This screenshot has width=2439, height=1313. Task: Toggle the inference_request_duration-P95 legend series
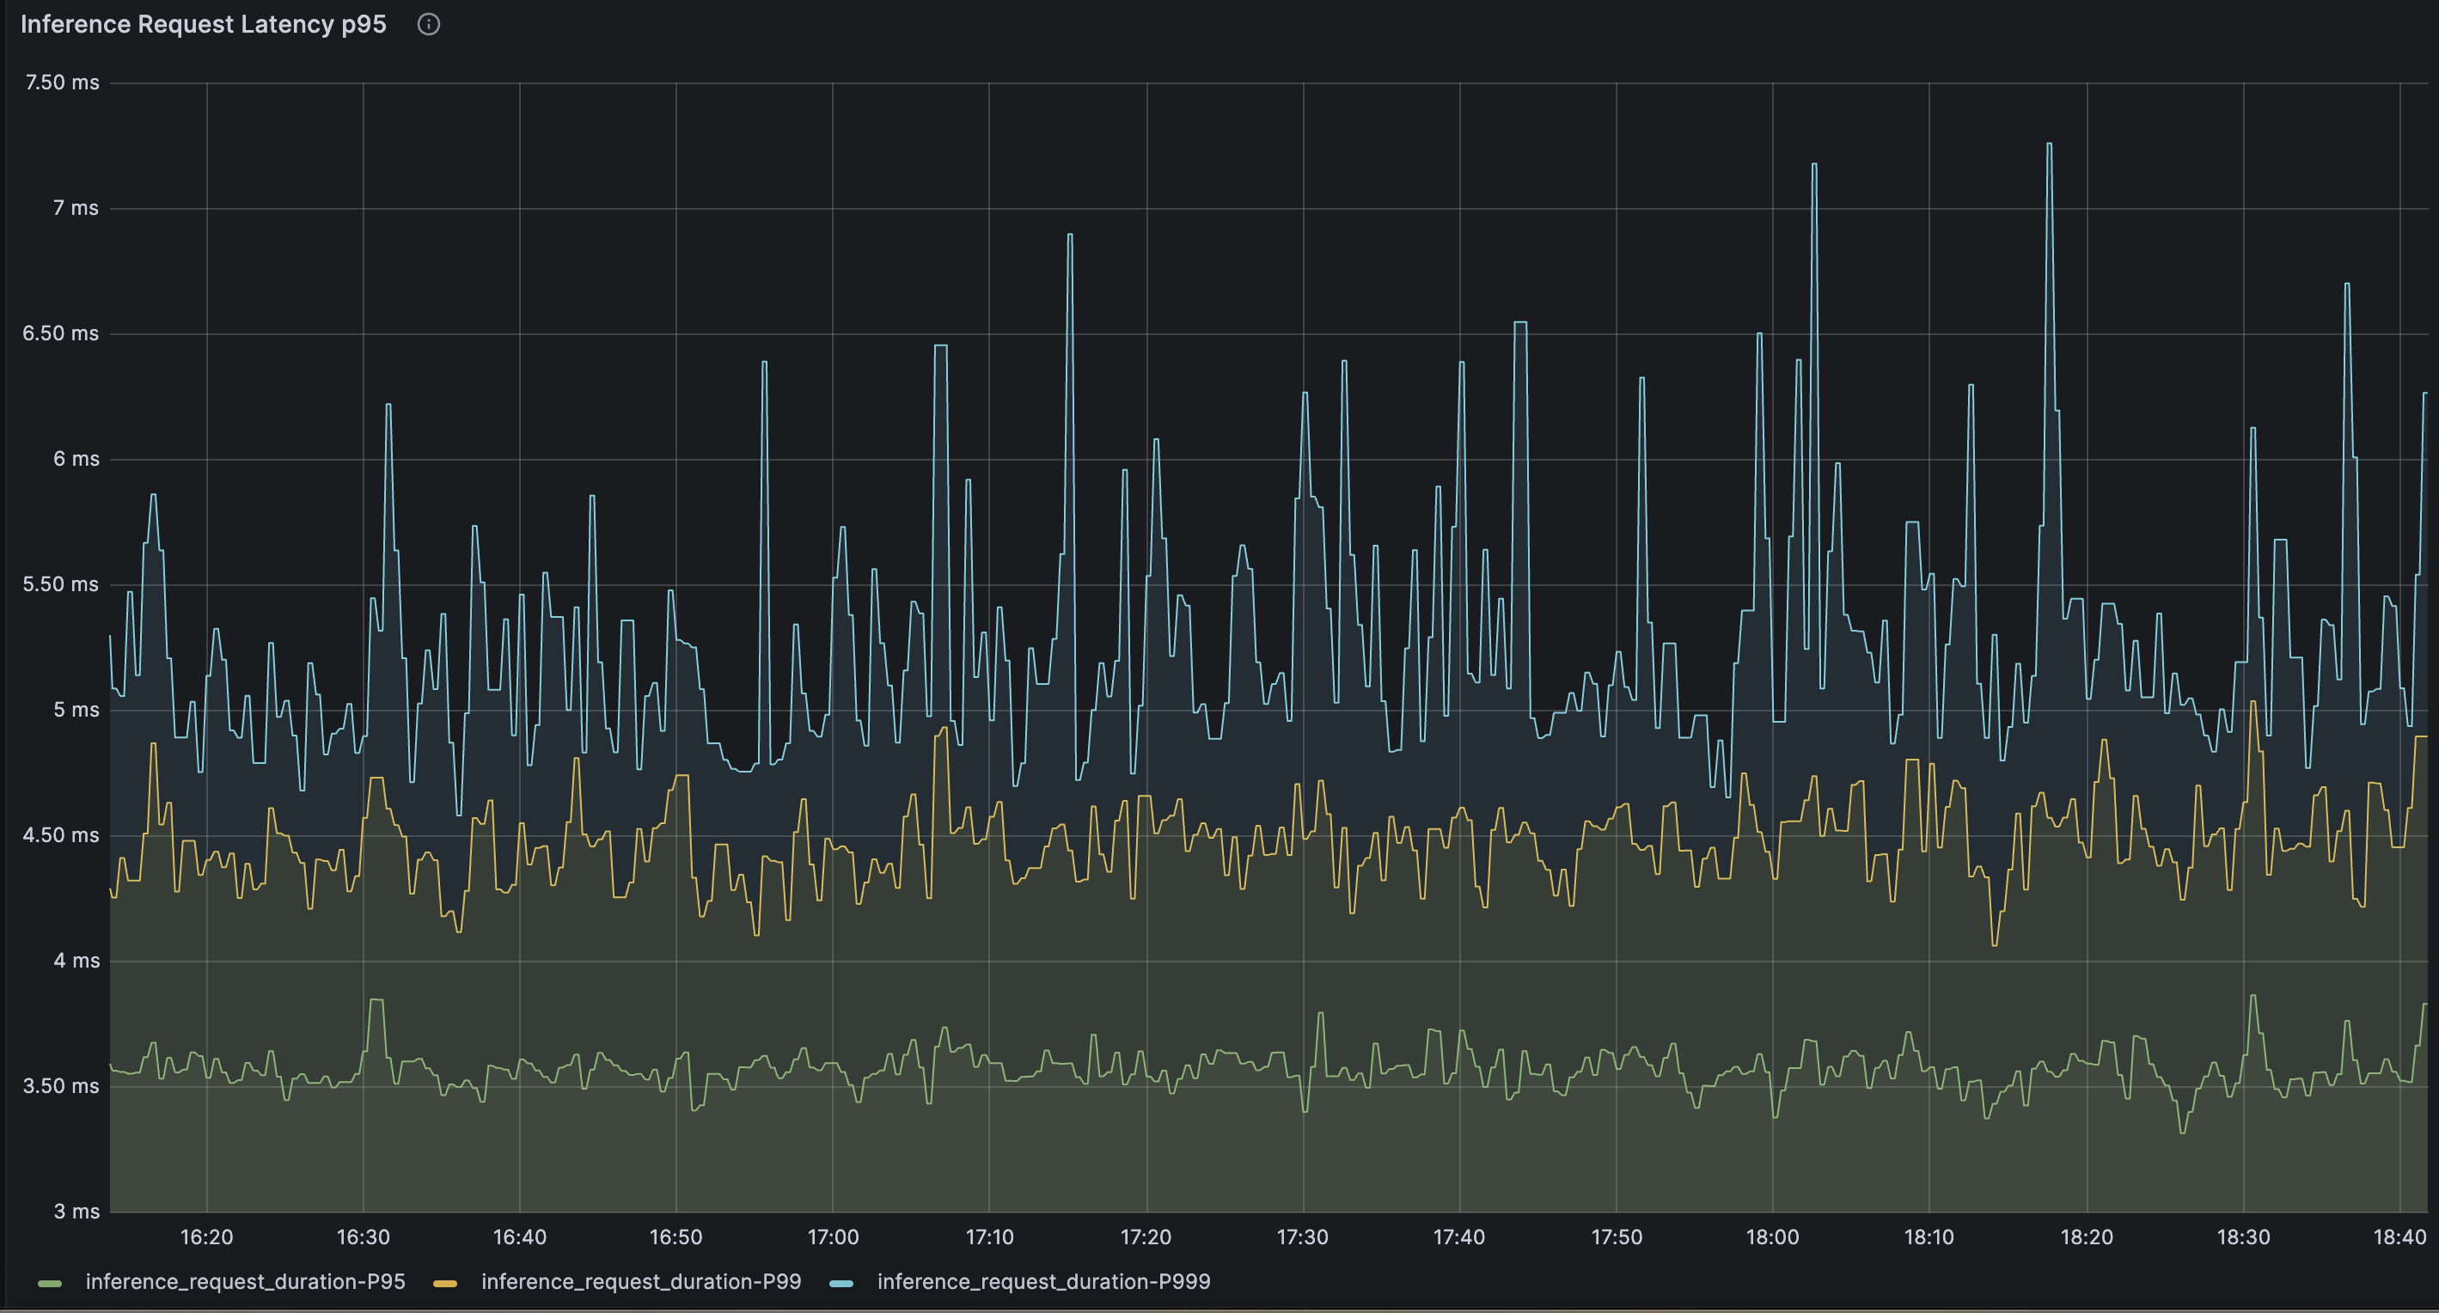point(245,1282)
